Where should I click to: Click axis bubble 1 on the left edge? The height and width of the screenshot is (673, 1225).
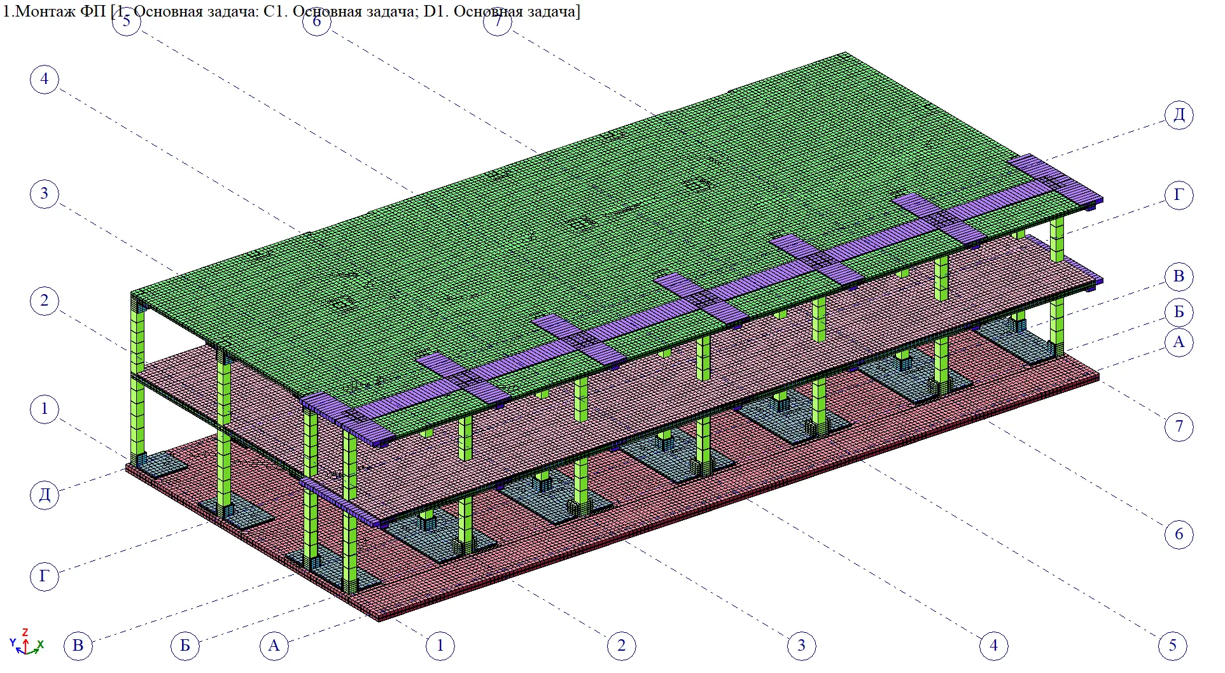point(45,409)
